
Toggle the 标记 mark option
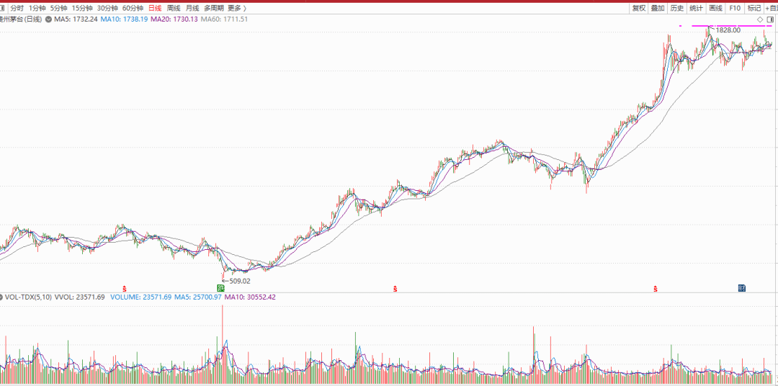pos(754,9)
